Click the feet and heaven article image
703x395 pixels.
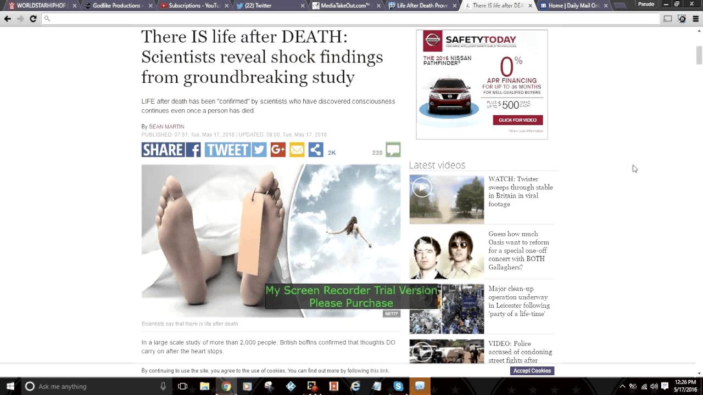click(x=271, y=241)
